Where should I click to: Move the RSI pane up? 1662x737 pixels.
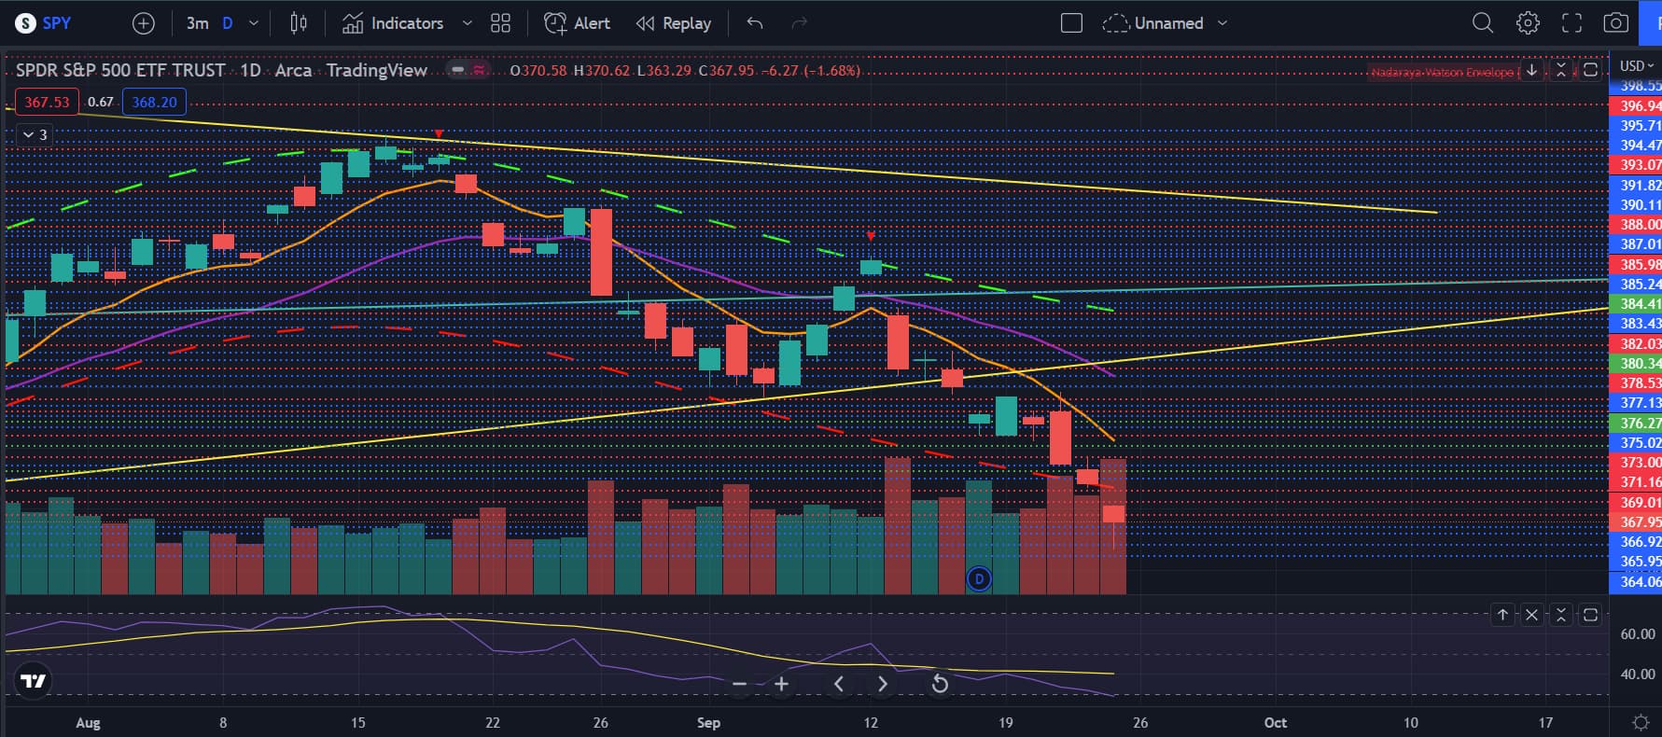pos(1502,615)
